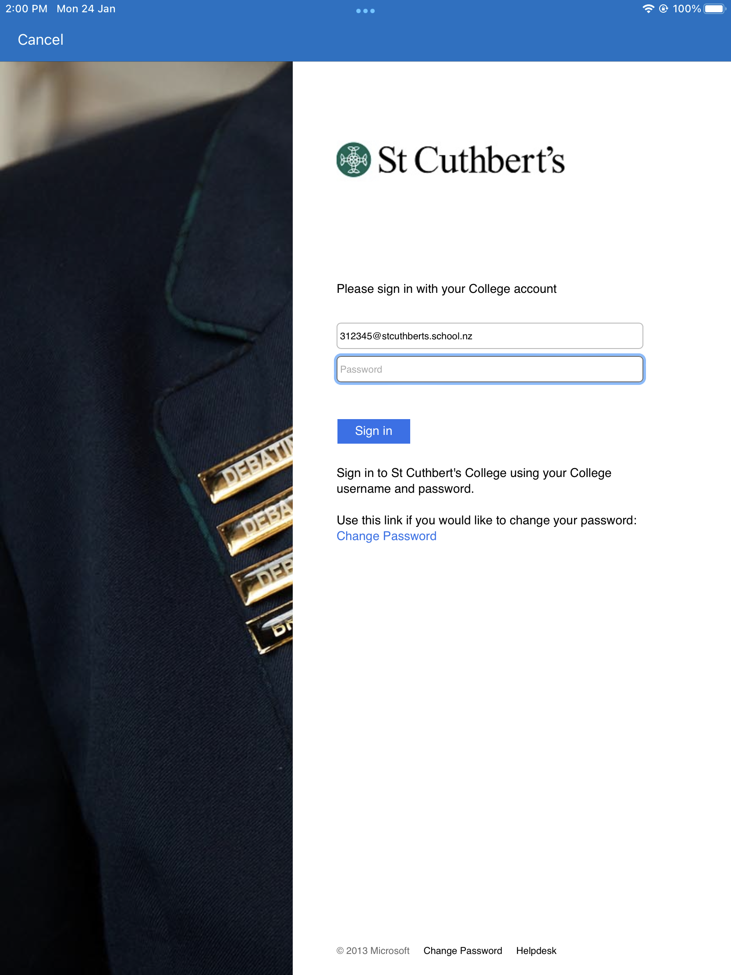Click the footer Change Password link

pos(462,951)
